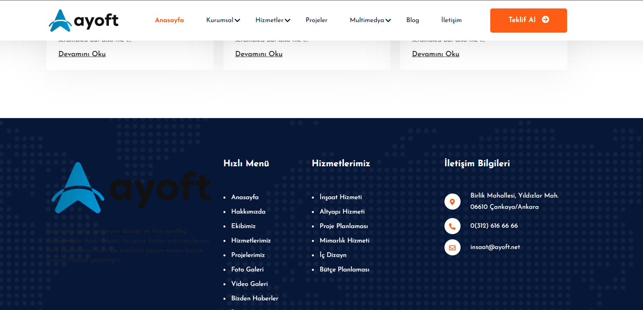The height and width of the screenshot is (310, 643).
Task: Click the envelope email icon in footer
Action: 452,247
